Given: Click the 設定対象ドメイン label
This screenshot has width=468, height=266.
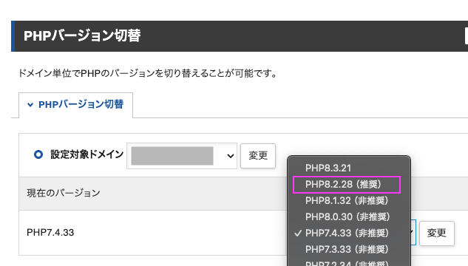Looking at the screenshot, I should (x=87, y=154).
